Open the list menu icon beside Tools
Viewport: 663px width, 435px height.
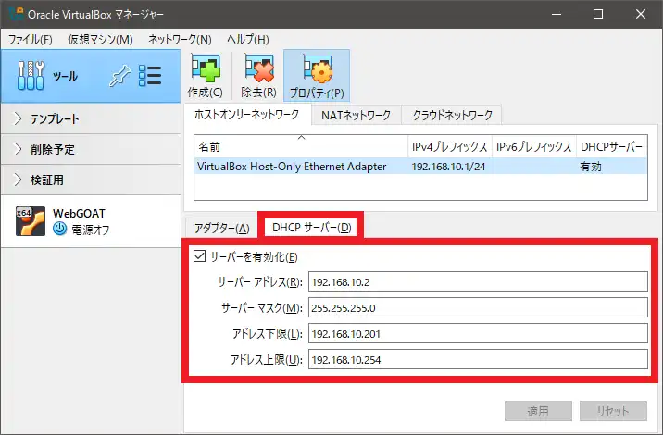tap(150, 76)
